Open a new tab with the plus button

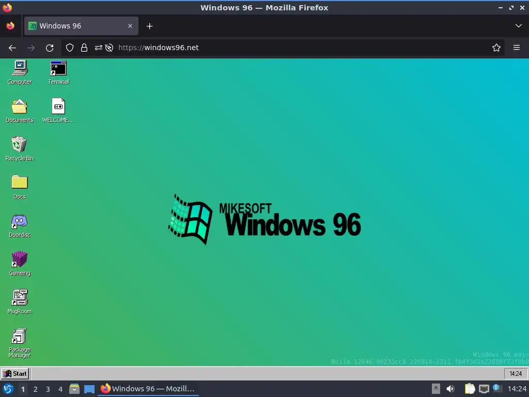149,26
